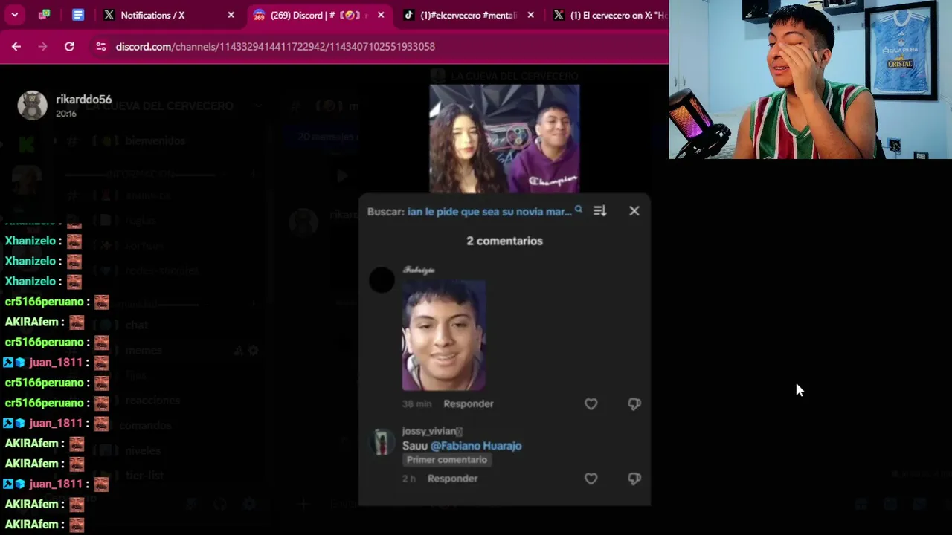This screenshot has height=535, width=952.
Task: Click the small search magnifier icon
Action: click(x=578, y=210)
